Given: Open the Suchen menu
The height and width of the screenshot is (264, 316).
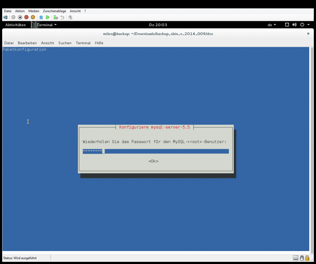Looking at the screenshot, I should [x=65, y=43].
